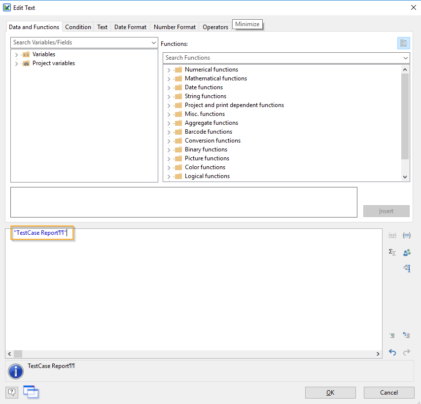
Task: Click the insert paragraph break icon
Action: tap(407, 268)
